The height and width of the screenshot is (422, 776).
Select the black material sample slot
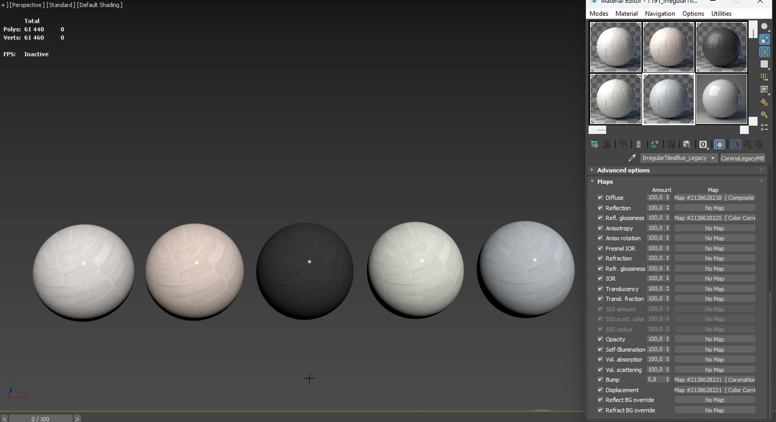point(721,47)
